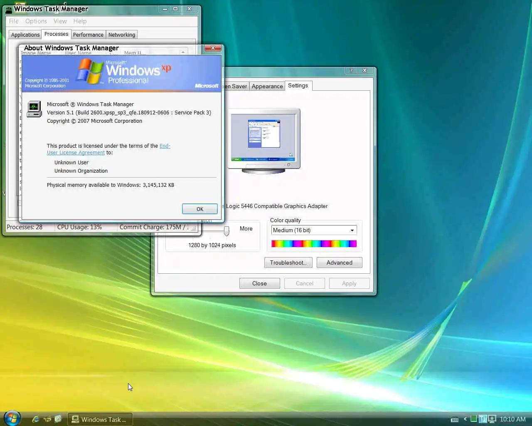
Task: Expand hidden tray icons chevron
Action: [x=465, y=419]
